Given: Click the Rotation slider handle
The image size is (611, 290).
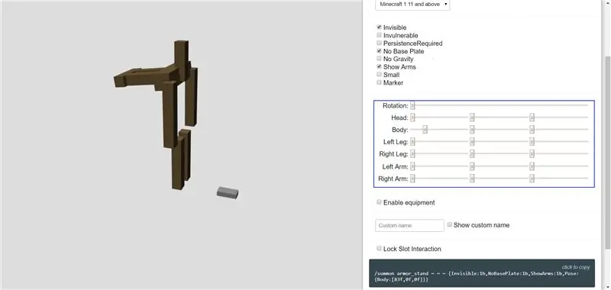Looking at the screenshot, I should coord(412,105).
